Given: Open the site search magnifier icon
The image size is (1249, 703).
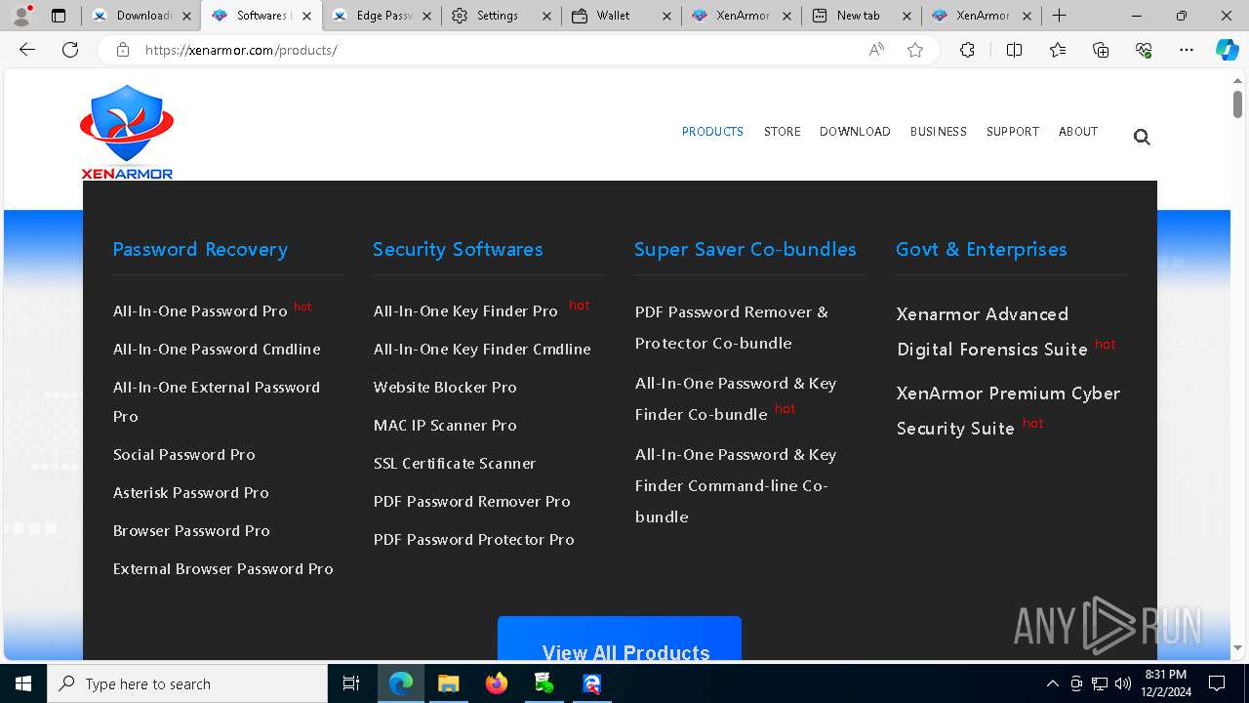Looking at the screenshot, I should [1142, 137].
